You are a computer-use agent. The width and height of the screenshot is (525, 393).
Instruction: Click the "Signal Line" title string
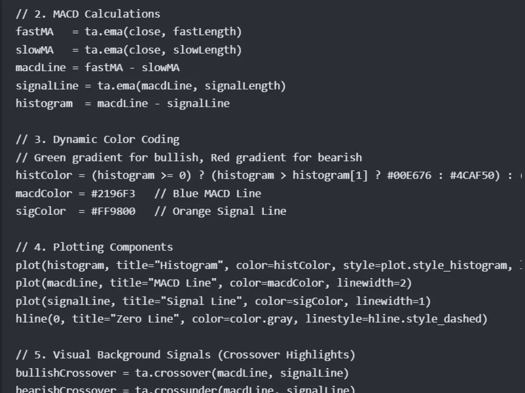(204, 301)
